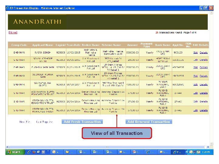Click the Applicant Name column header
The width and height of the screenshot is (219, 164).
(x=43, y=45)
